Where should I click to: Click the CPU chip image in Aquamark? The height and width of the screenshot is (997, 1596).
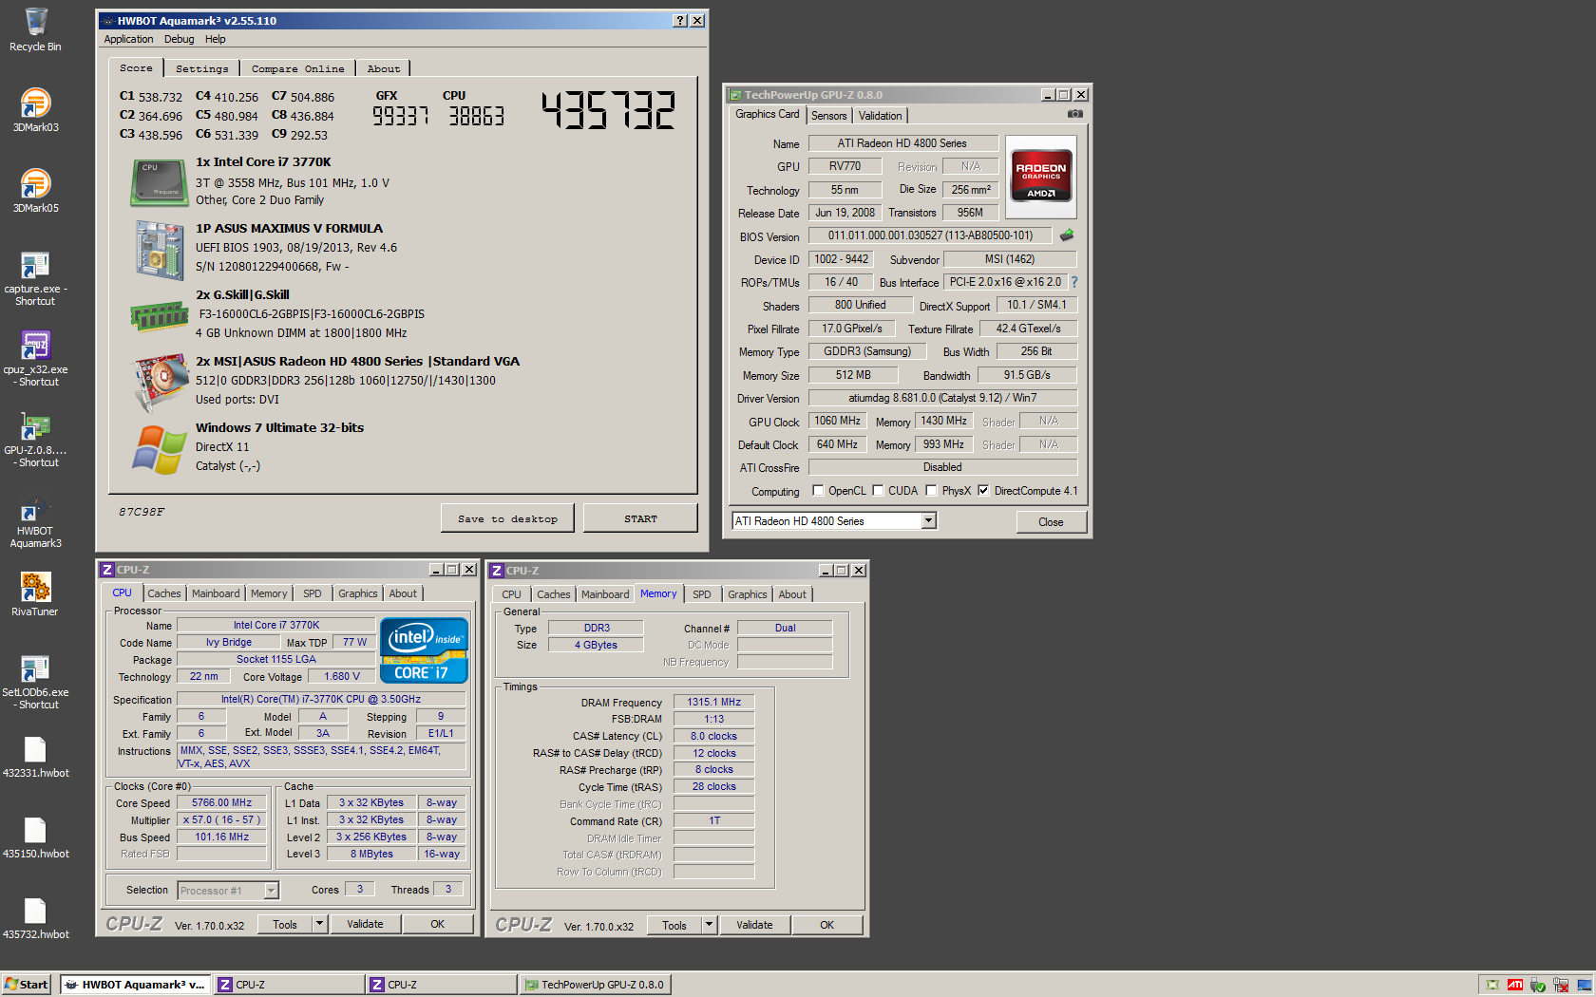point(159,182)
